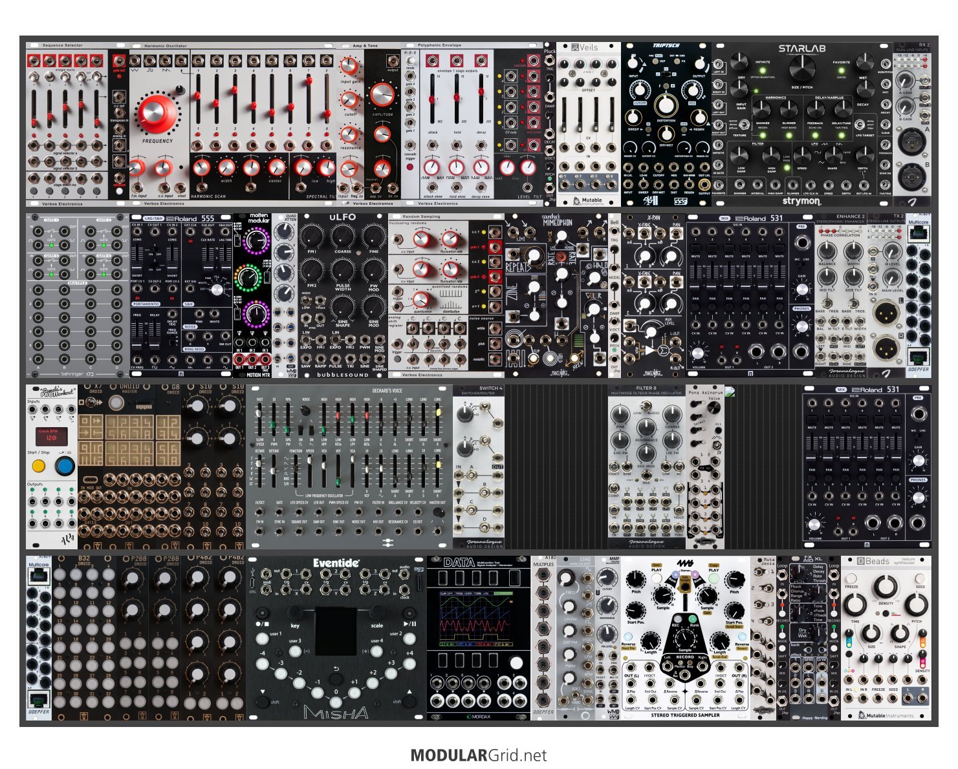This screenshot has width=958, height=769.
Task: Click Pamela's Pro Workout blue encoder knob
Action: (x=65, y=466)
